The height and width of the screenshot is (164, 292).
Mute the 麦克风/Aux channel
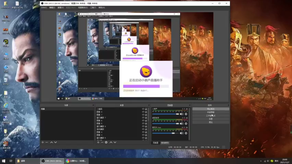[x=181, y=133]
